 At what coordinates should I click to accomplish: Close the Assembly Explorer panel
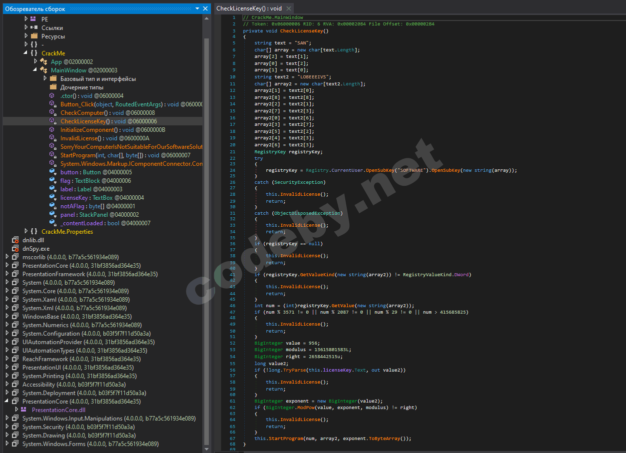(205, 8)
